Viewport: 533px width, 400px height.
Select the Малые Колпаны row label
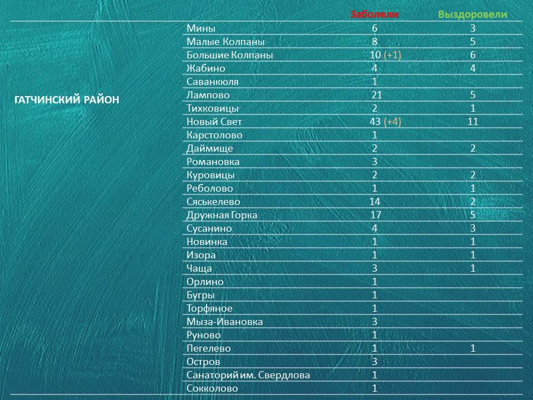click(x=225, y=42)
